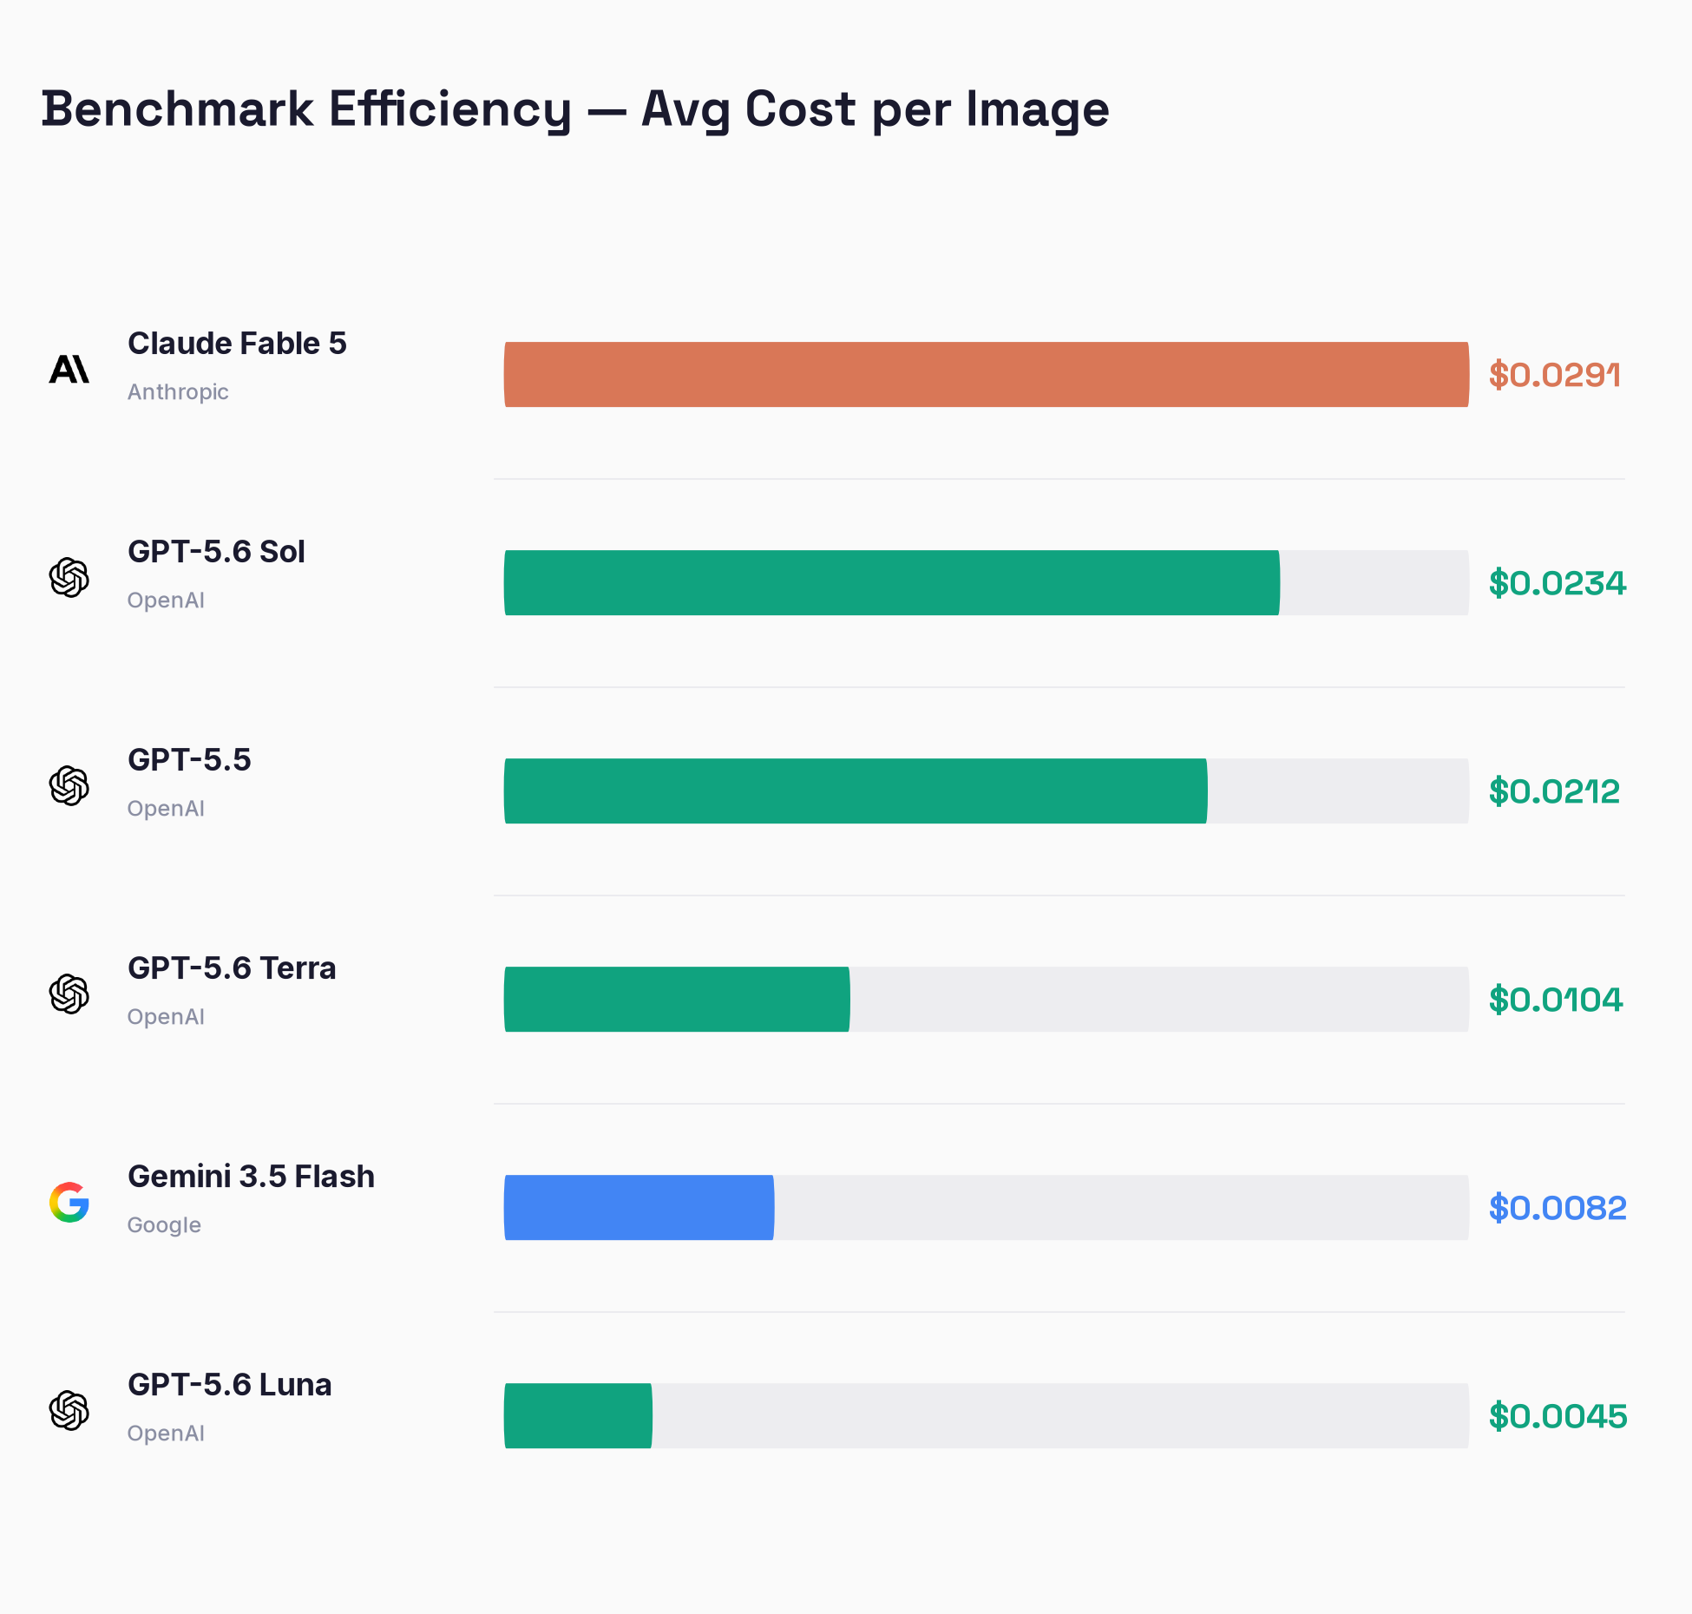1692x1614 pixels.
Task: Click the $0.0045 cost value
Action: coord(1558,1416)
